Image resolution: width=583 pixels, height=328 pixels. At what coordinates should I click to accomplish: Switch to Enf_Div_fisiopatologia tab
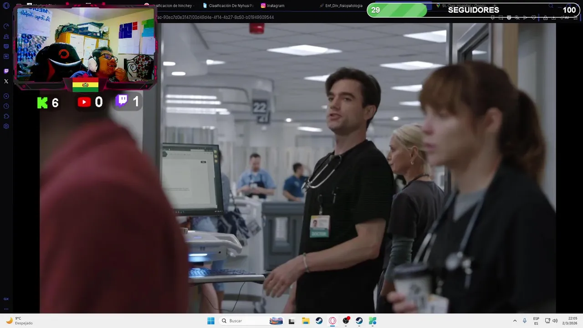click(342, 5)
